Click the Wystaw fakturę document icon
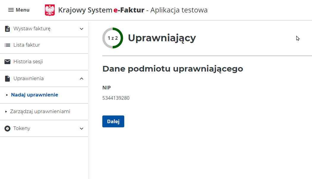Screen dimensions: 312x179 (7, 29)
